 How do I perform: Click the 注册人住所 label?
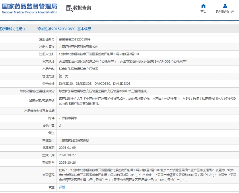[x=47, y=54]
